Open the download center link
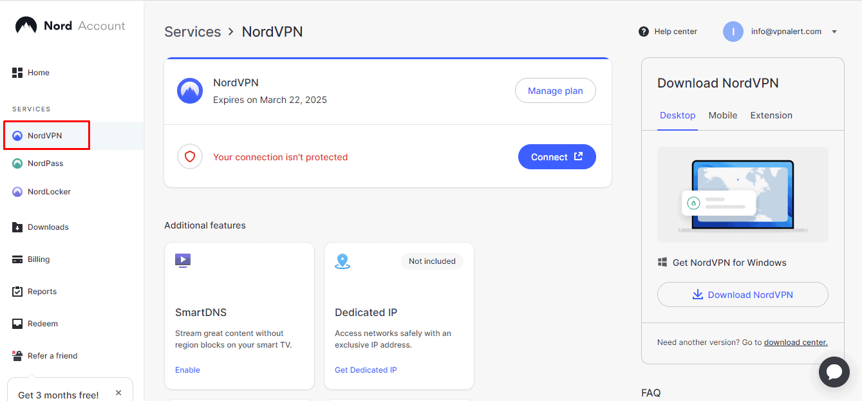This screenshot has height=401, width=862. (796, 342)
